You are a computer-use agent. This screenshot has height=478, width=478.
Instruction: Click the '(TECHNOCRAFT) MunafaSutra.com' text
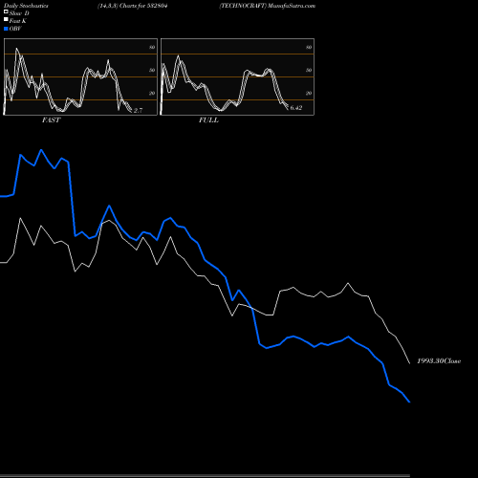tap(268, 6)
